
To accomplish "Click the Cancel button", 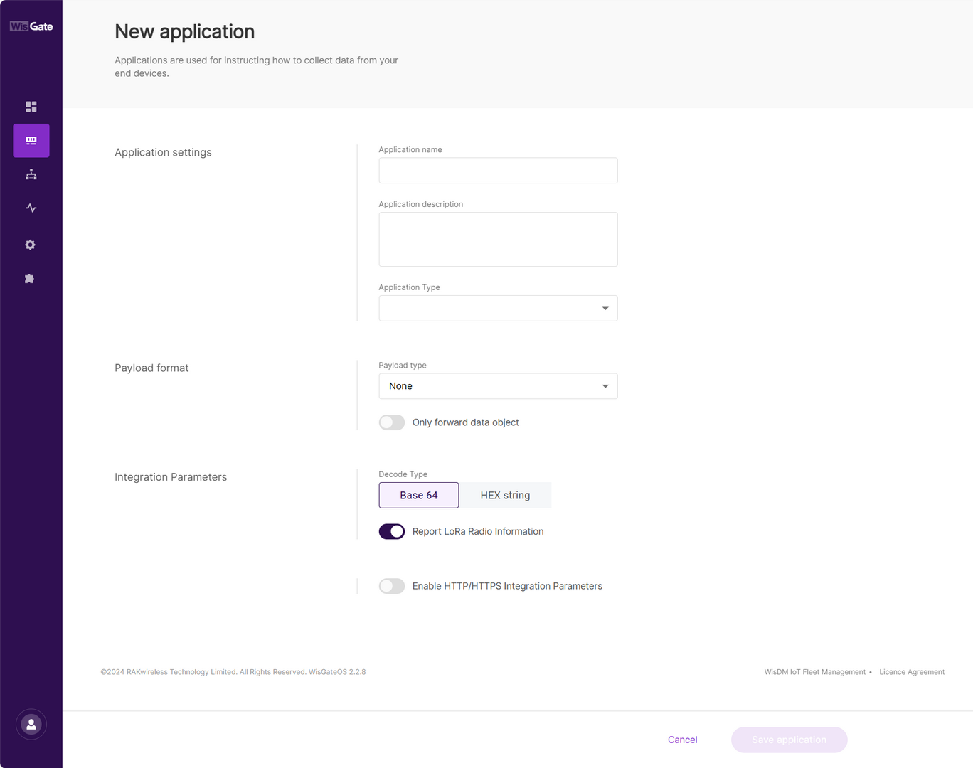I will pyautogui.click(x=683, y=740).
